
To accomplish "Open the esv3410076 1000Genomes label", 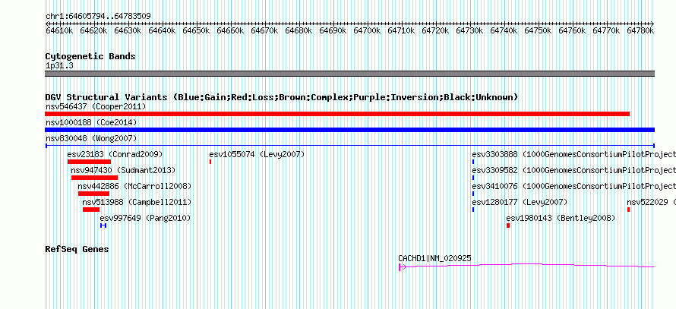I will click(x=573, y=186).
